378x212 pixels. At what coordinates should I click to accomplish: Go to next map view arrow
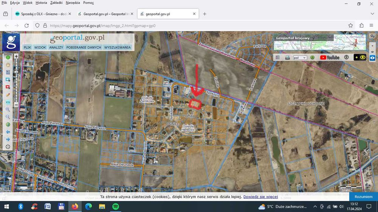tap(8, 139)
